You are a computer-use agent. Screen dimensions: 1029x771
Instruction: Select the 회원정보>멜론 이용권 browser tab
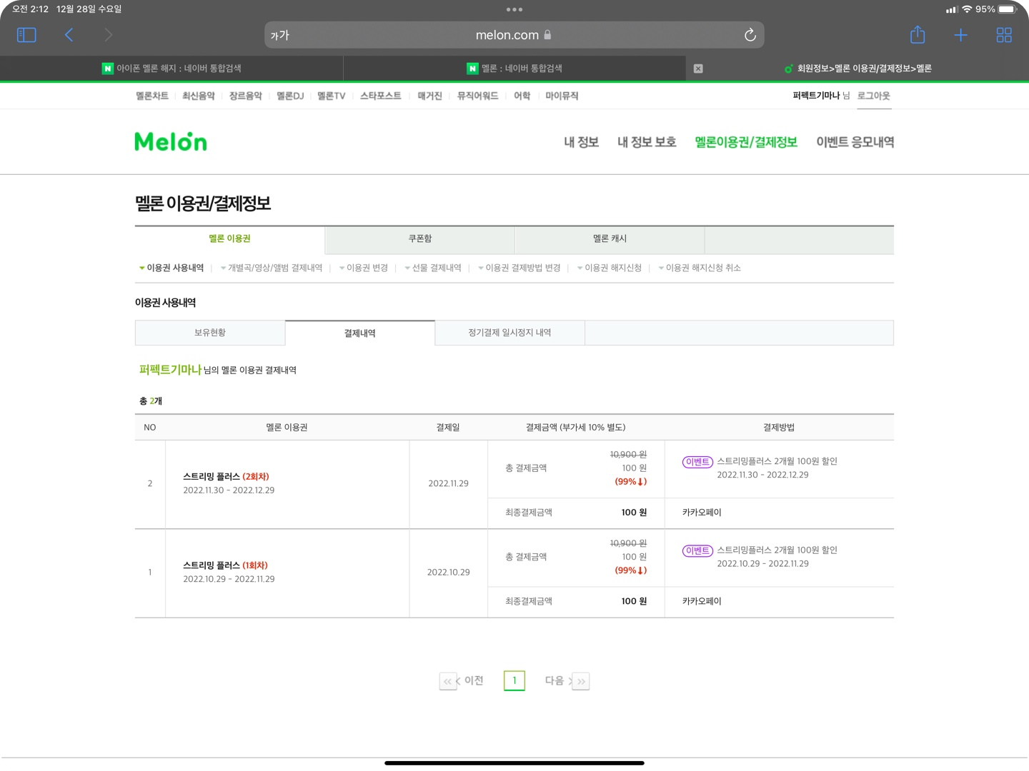[x=857, y=69]
